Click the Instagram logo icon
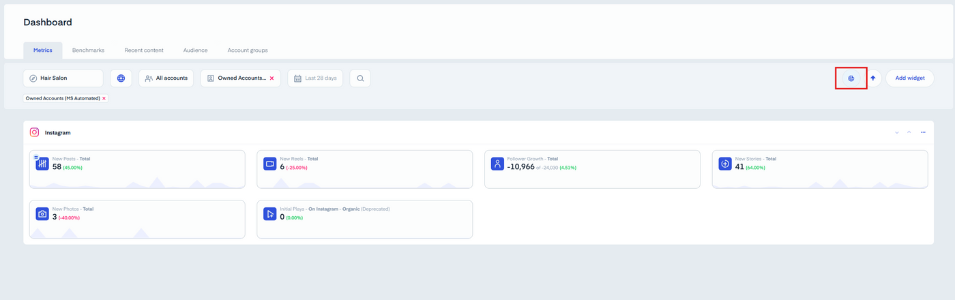The height and width of the screenshot is (300, 955). click(x=34, y=132)
